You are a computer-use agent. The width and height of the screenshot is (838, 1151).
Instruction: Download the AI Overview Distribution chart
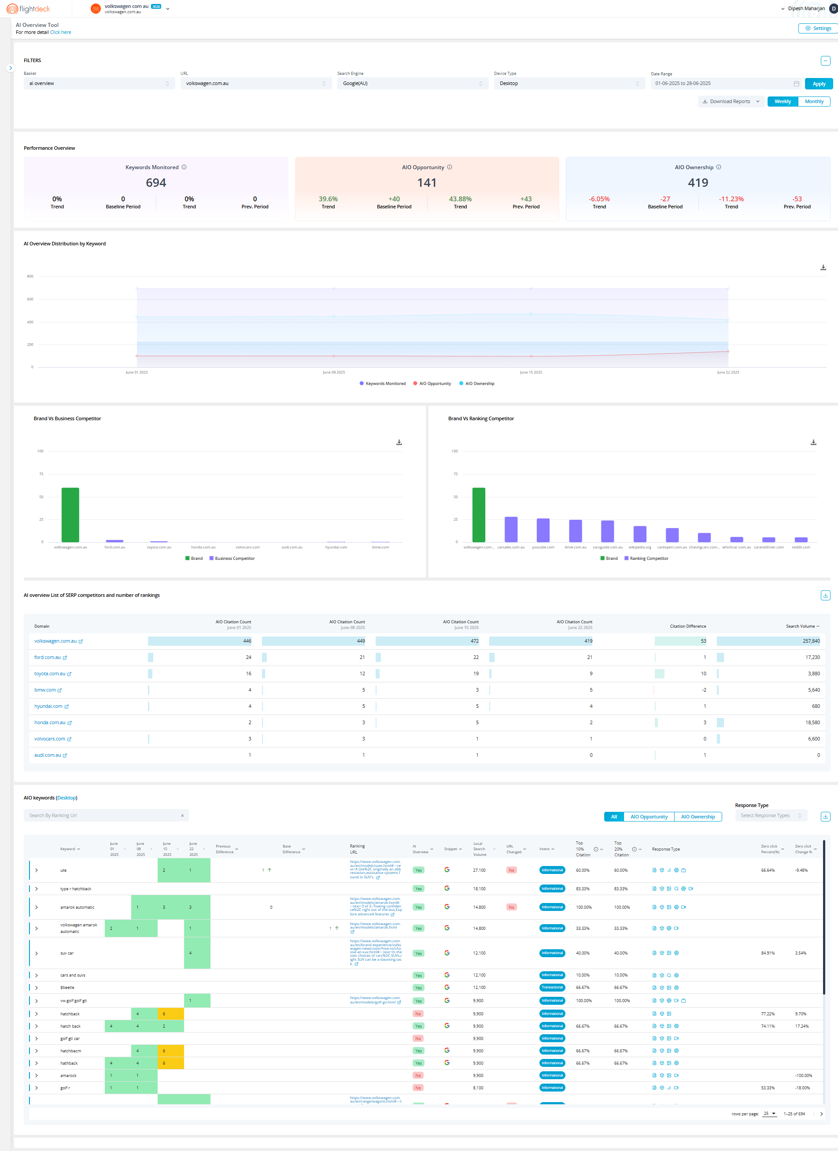(823, 267)
